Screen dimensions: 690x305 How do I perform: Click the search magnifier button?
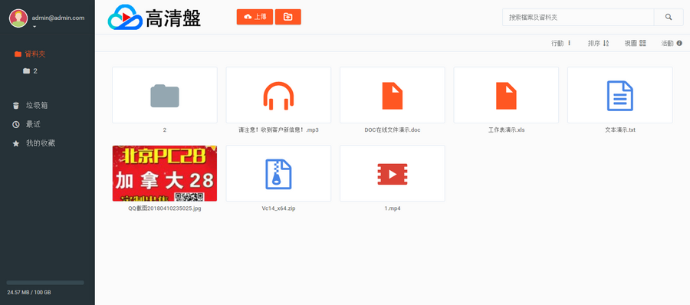[x=669, y=17]
